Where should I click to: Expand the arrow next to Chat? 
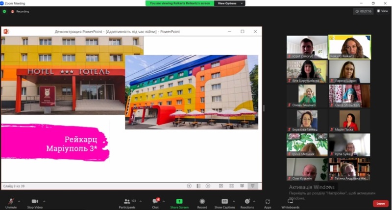[164, 201]
